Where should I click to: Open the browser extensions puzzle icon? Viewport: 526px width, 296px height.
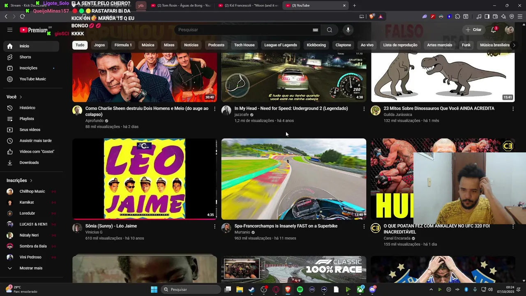457,16
